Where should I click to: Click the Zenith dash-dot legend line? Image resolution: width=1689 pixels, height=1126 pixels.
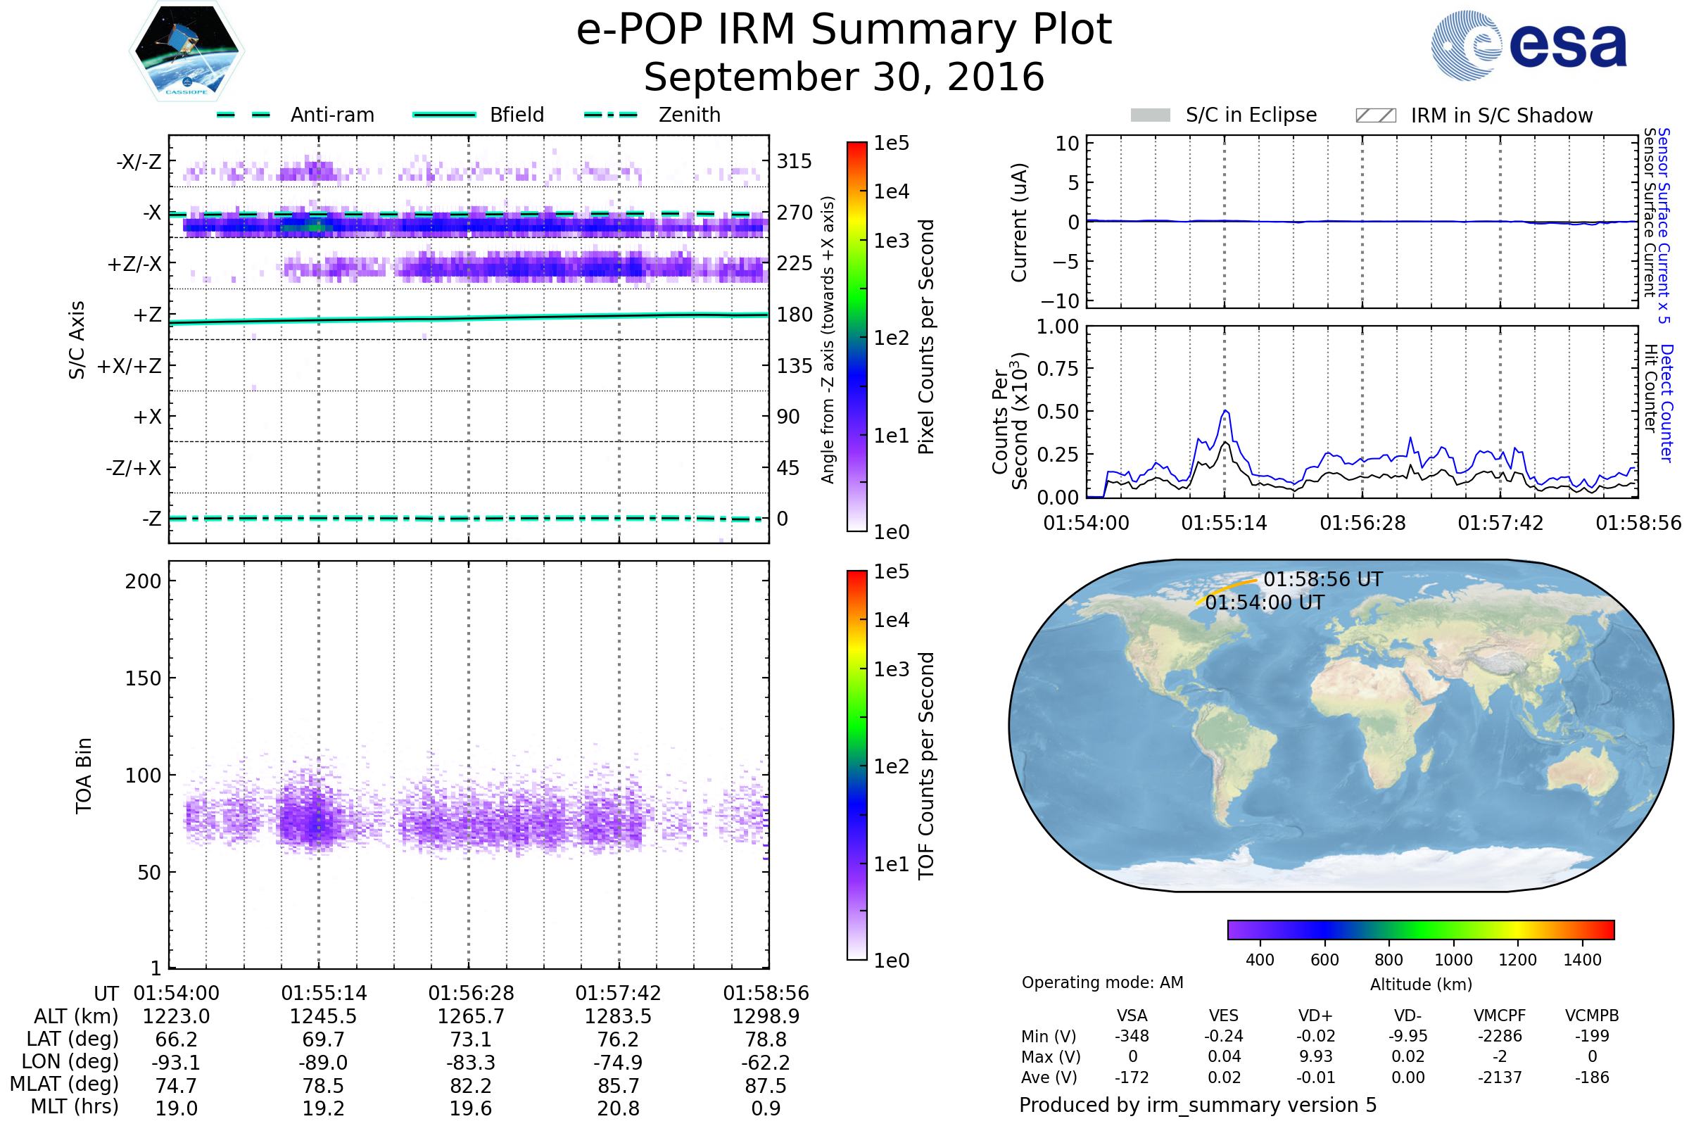(x=610, y=115)
